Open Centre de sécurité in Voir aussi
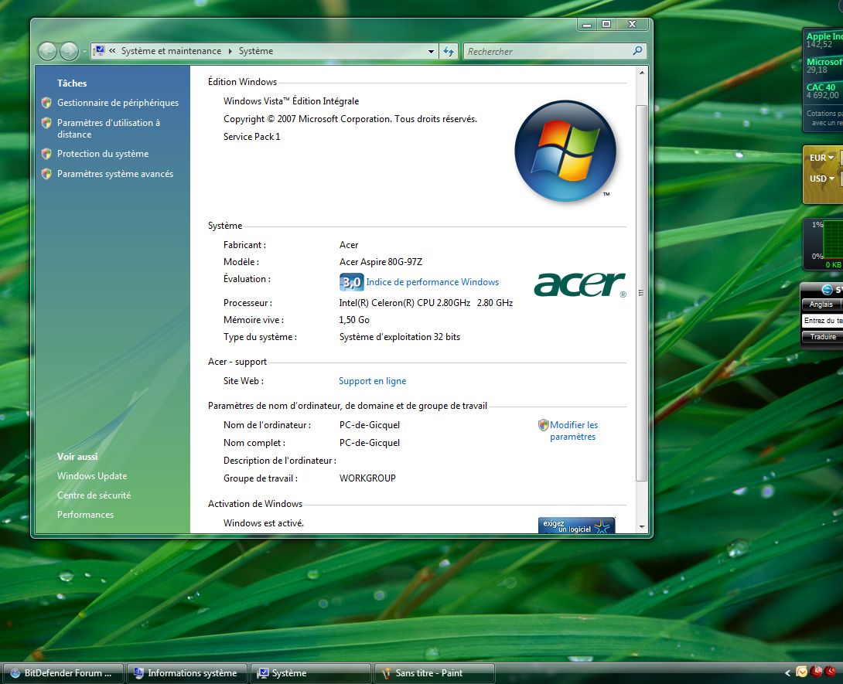The height and width of the screenshot is (684, 843). pyautogui.click(x=94, y=495)
